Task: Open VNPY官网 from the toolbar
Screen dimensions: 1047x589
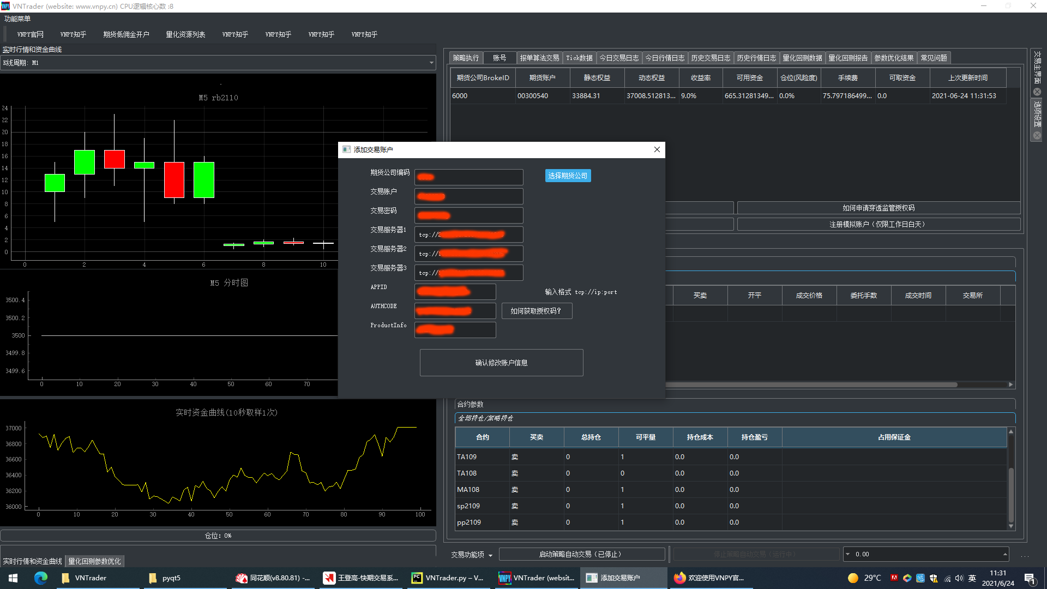Action: (x=29, y=34)
